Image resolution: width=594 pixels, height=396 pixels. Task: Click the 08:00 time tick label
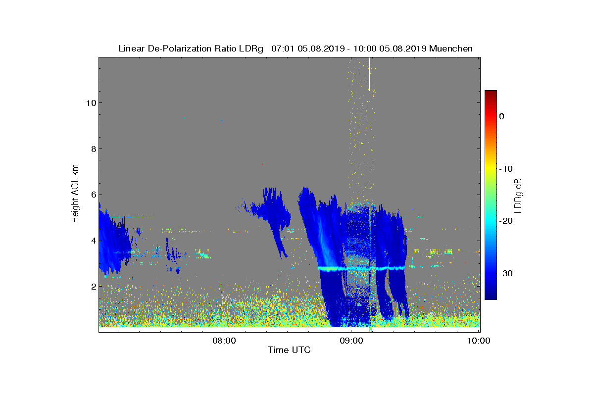[x=224, y=341]
